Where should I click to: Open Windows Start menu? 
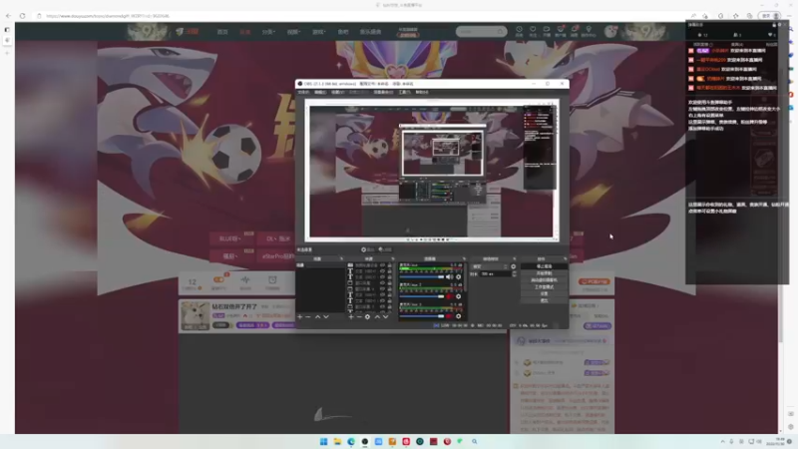[323, 441]
